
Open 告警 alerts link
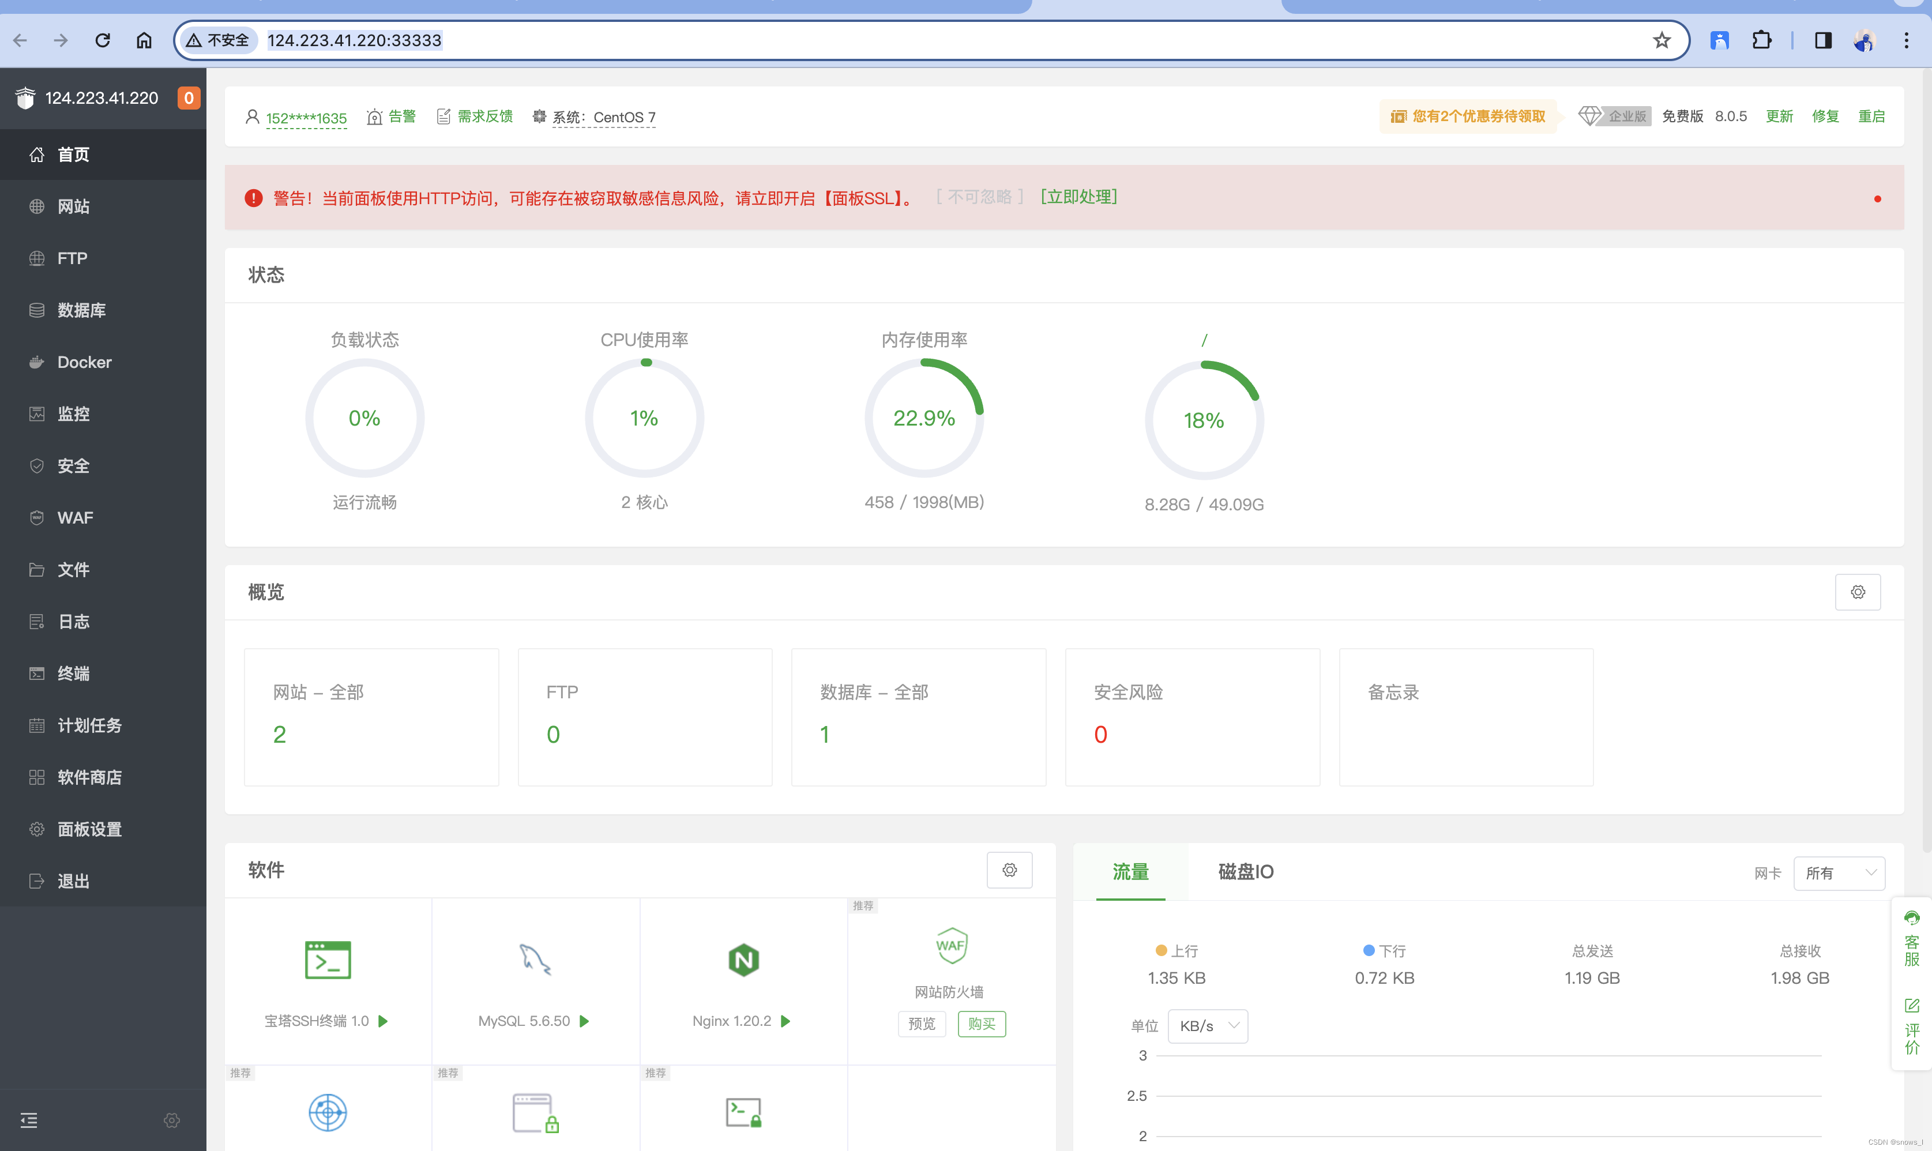[x=392, y=116]
